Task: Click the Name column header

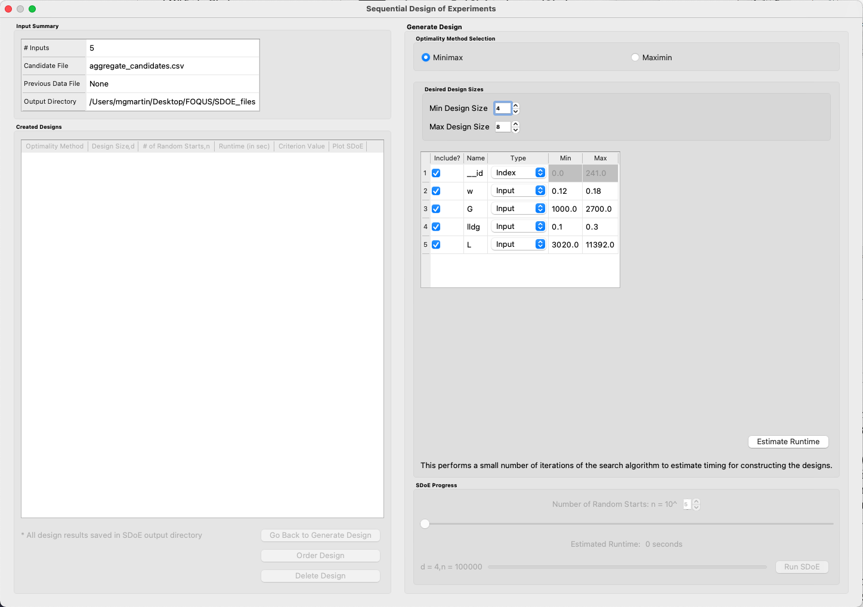Action: click(x=475, y=158)
